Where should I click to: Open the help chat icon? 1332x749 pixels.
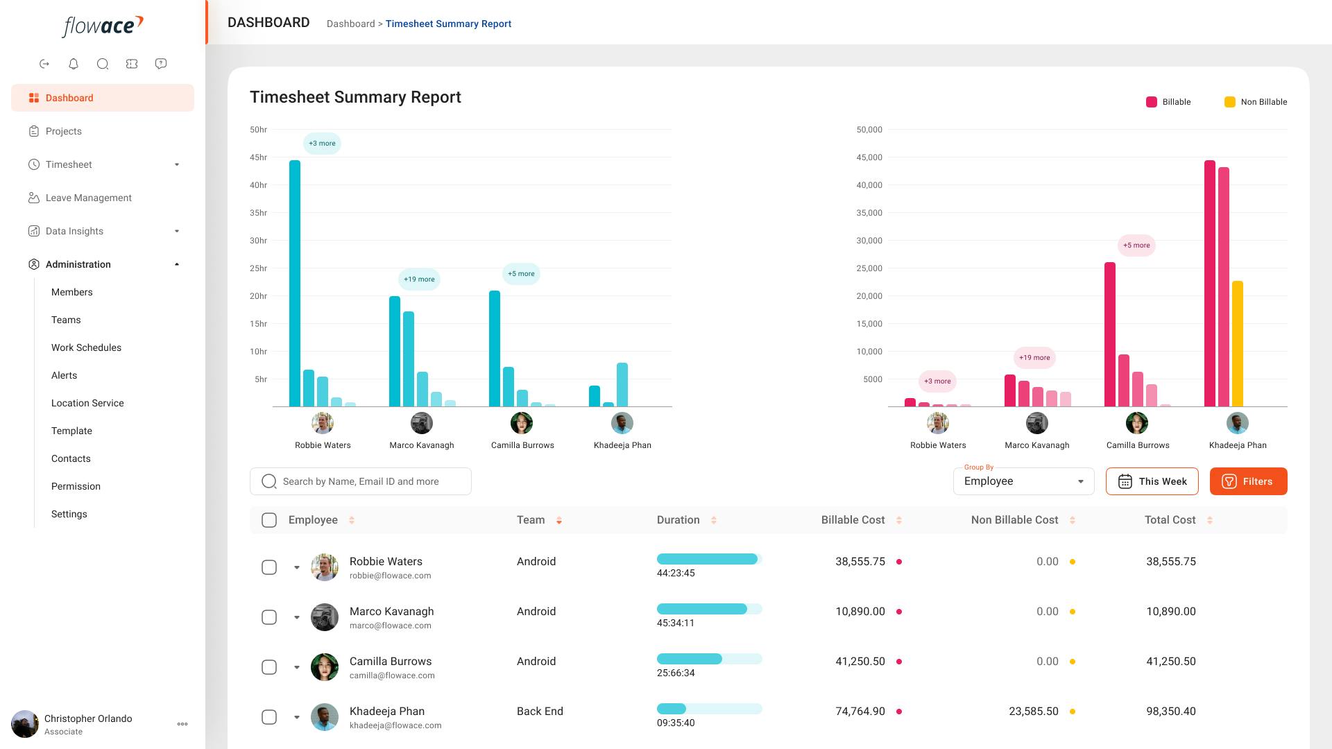click(161, 64)
